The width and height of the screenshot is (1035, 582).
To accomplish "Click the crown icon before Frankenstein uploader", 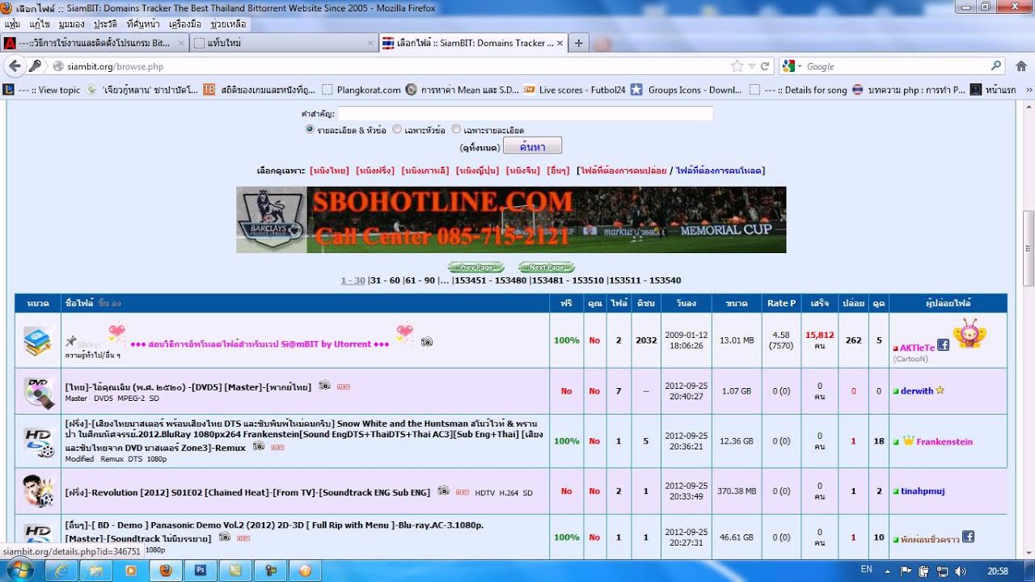I will pyautogui.click(x=908, y=441).
